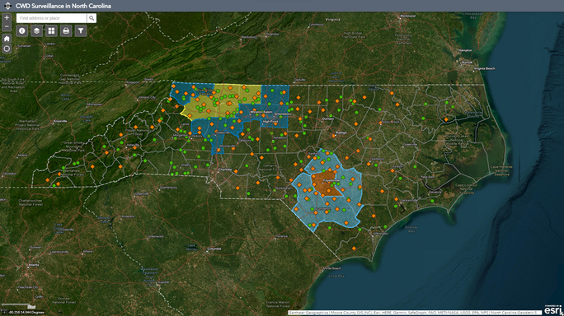Open the Basemap Gallery grid

tap(51, 31)
